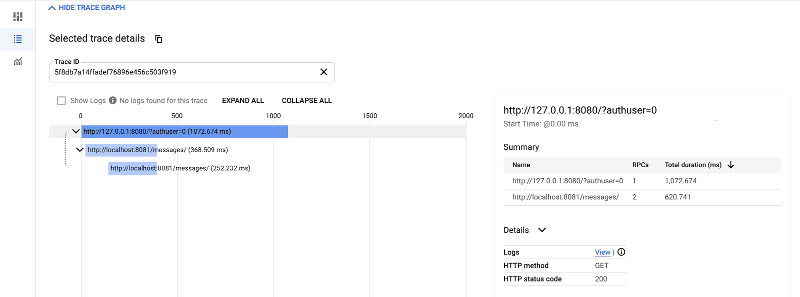Hide the trace graph
This screenshot has width=800, height=297.
click(x=86, y=7)
